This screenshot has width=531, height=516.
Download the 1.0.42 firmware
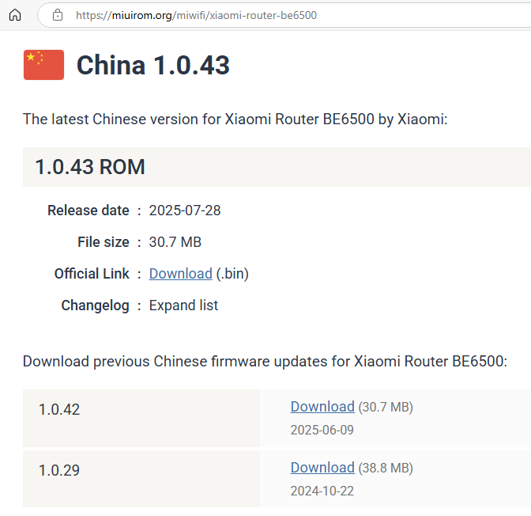[x=322, y=407]
